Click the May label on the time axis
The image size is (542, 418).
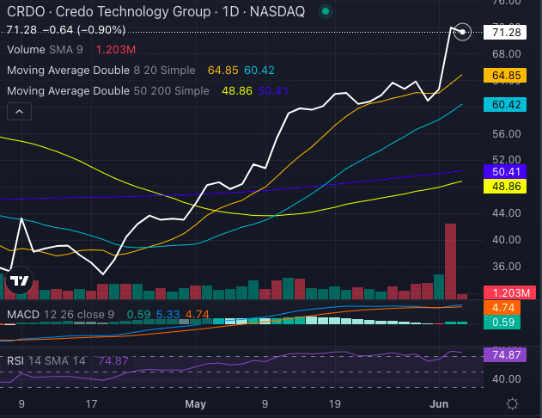pyautogui.click(x=195, y=404)
